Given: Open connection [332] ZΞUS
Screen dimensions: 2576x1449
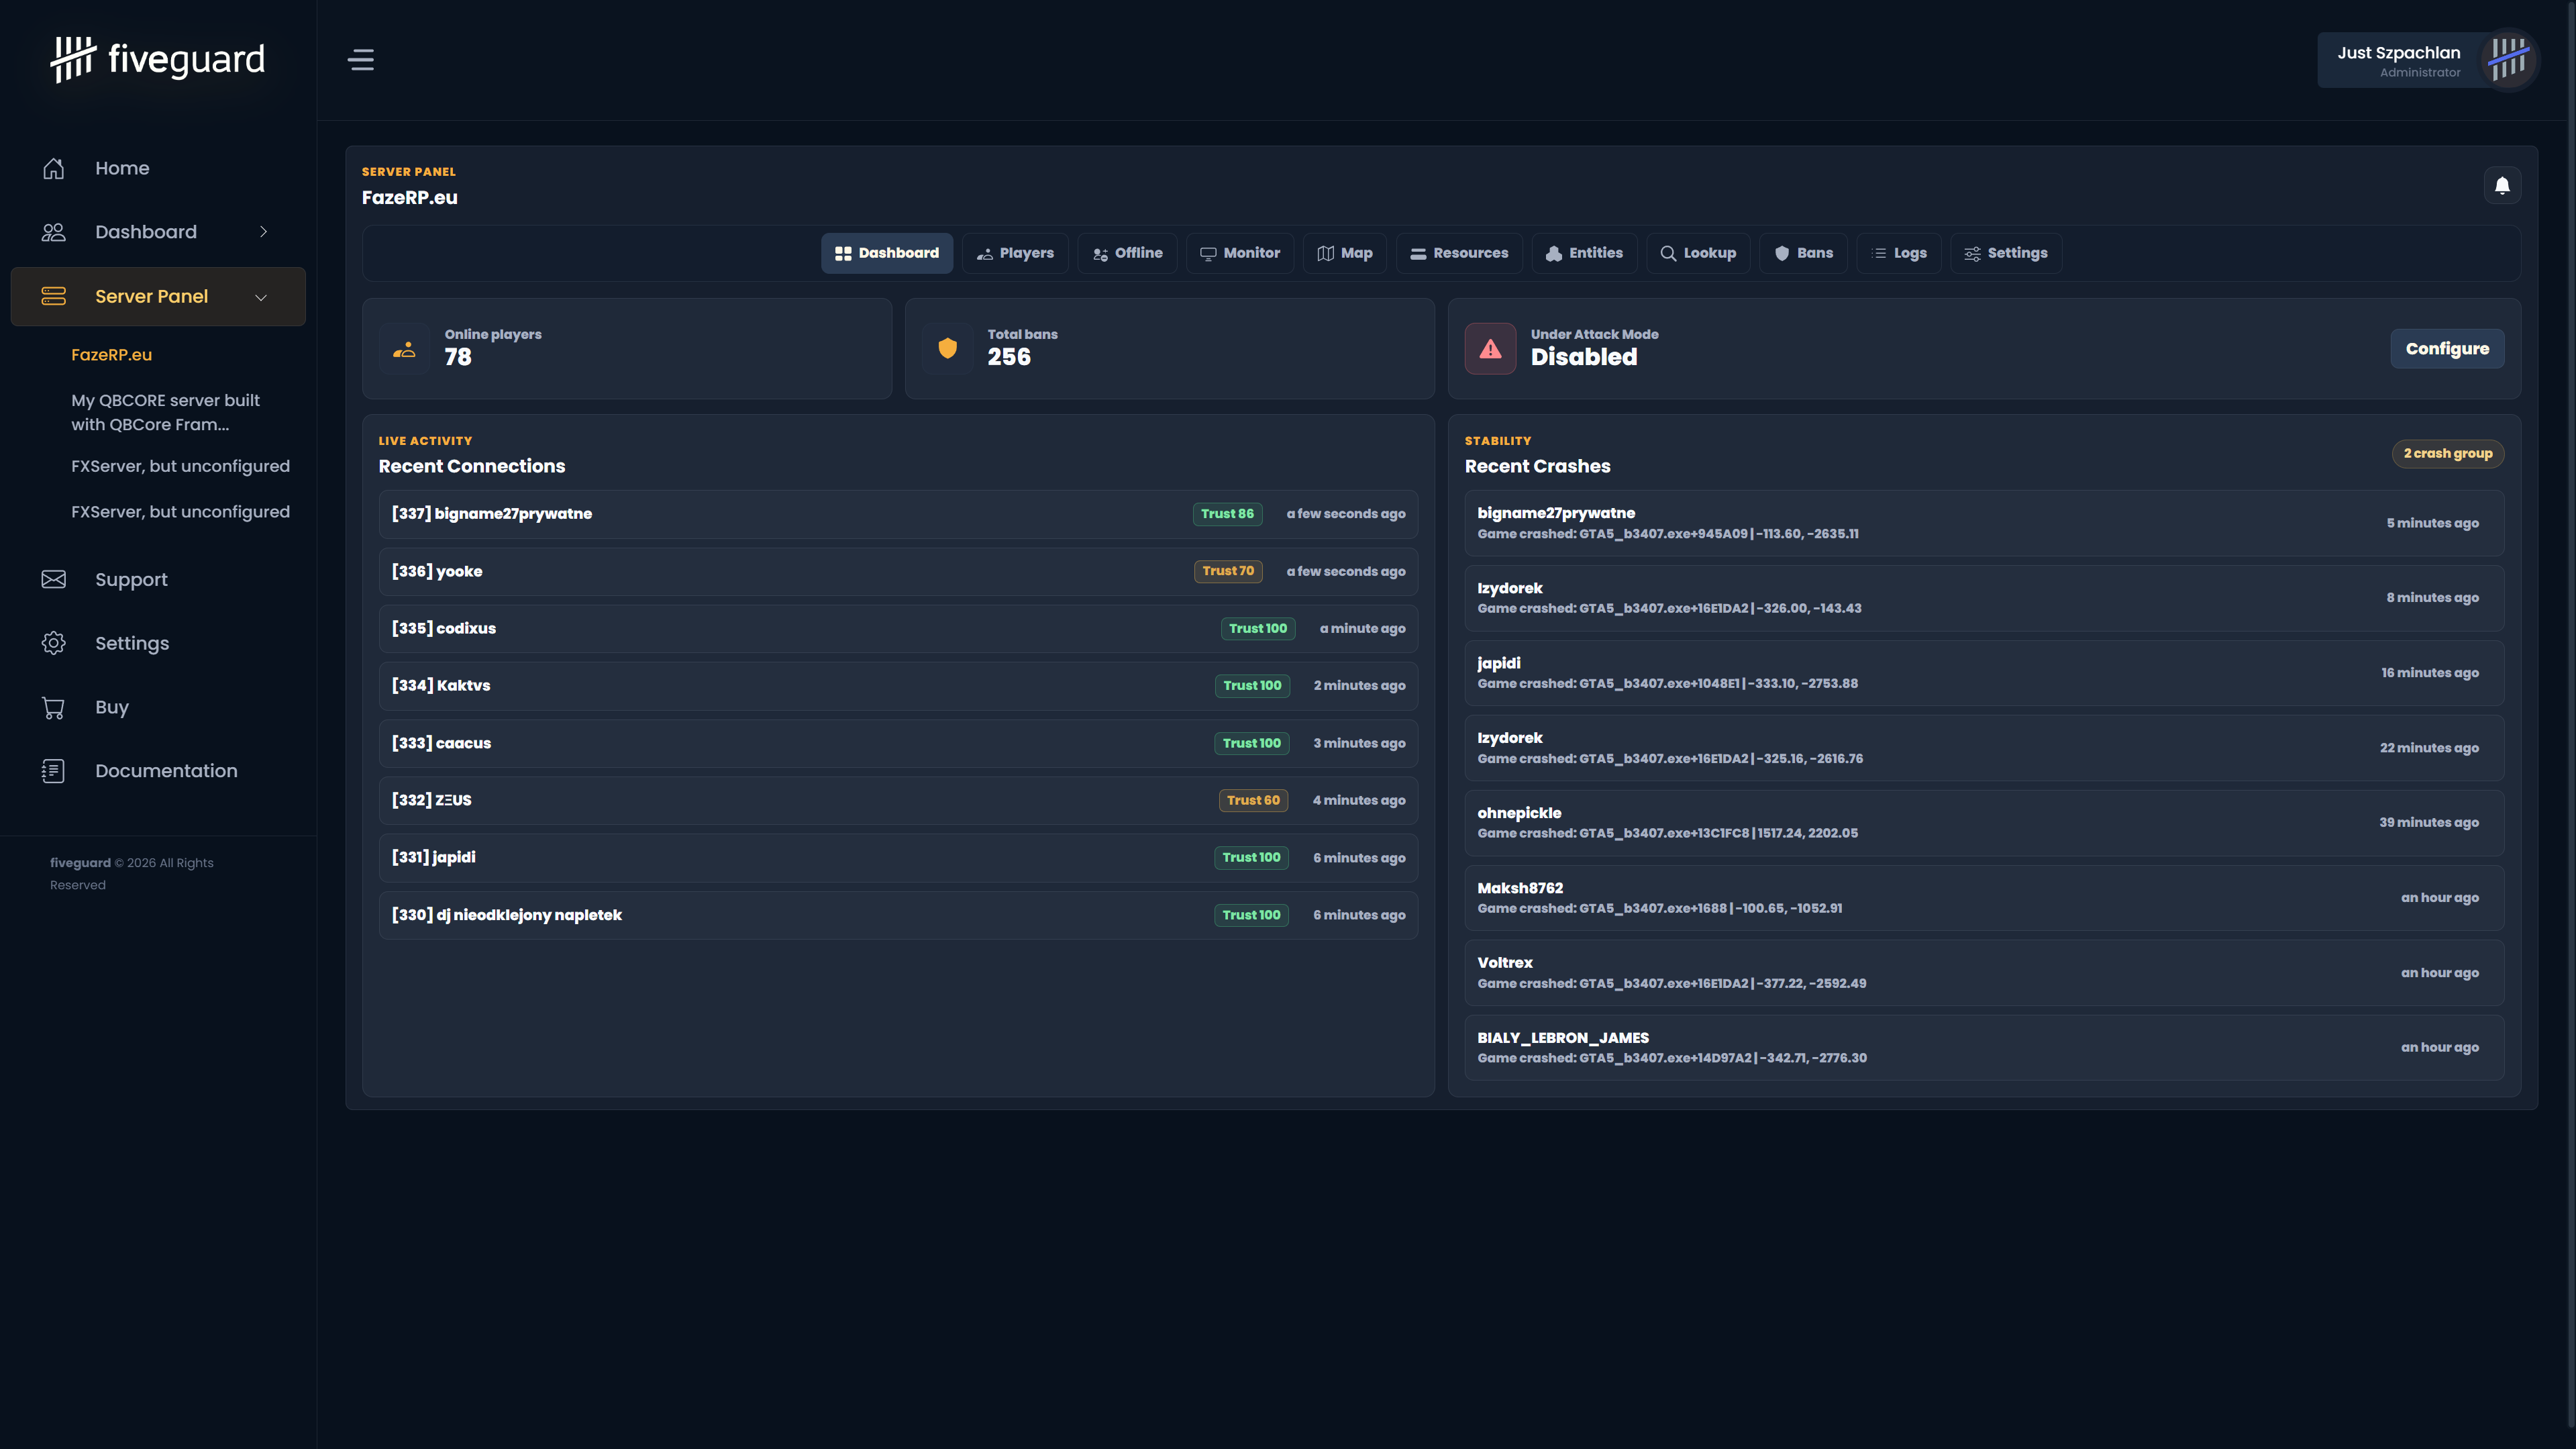Looking at the screenshot, I should tap(898, 800).
